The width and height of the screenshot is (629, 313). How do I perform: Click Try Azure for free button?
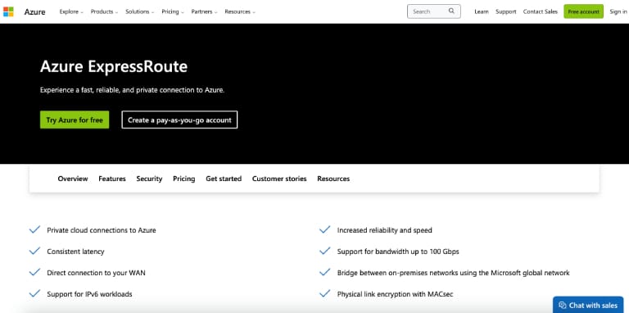75,120
